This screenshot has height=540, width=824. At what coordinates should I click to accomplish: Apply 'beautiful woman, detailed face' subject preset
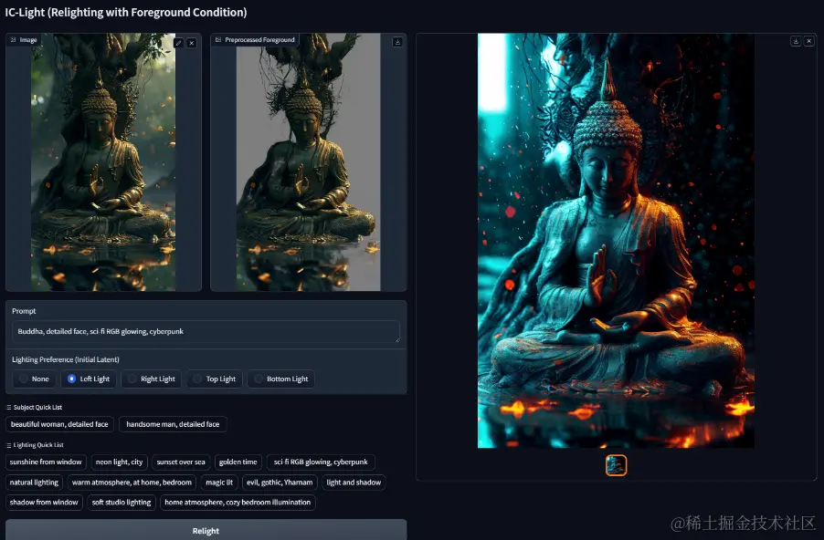[59, 424]
